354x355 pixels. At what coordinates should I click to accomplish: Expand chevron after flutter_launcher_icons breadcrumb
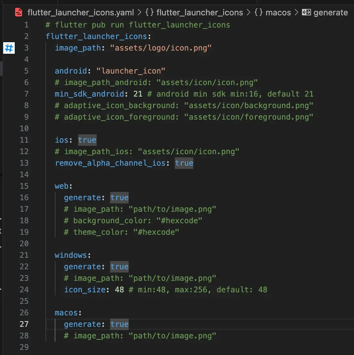[249, 12]
